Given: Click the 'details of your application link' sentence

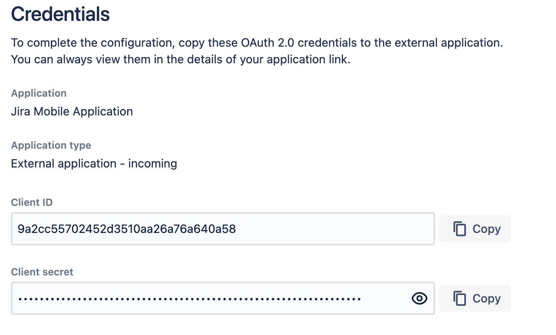Looking at the screenshot, I should [180, 59].
